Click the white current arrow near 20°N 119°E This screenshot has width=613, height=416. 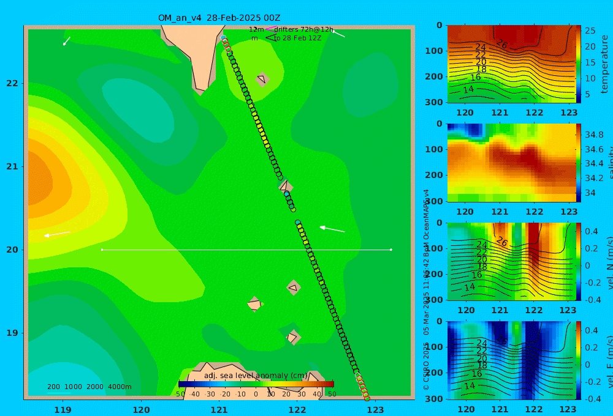[x=57, y=234]
